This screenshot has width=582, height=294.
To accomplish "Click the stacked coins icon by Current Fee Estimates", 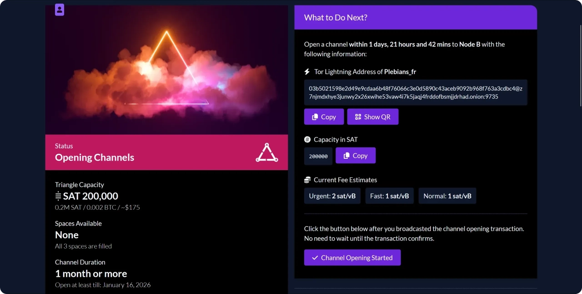I will click(x=307, y=180).
